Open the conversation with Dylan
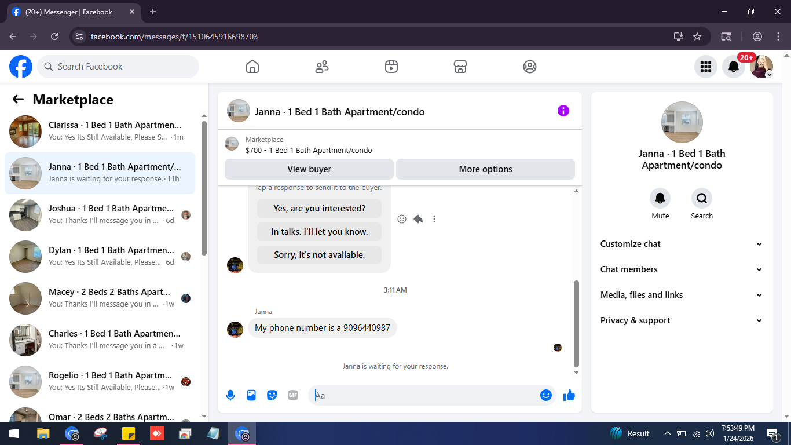Viewport: 791px width, 445px height. (x=100, y=257)
